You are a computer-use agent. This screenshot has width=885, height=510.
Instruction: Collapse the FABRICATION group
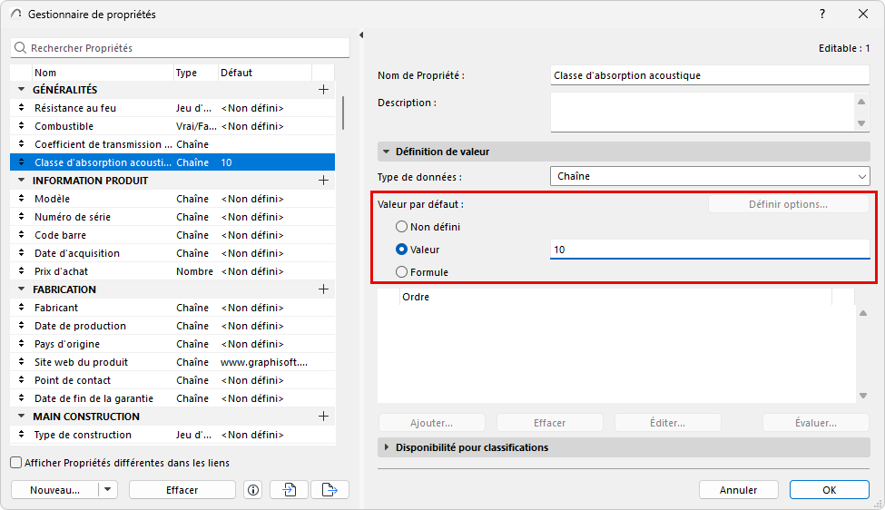pyautogui.click(x=22, y=289)
